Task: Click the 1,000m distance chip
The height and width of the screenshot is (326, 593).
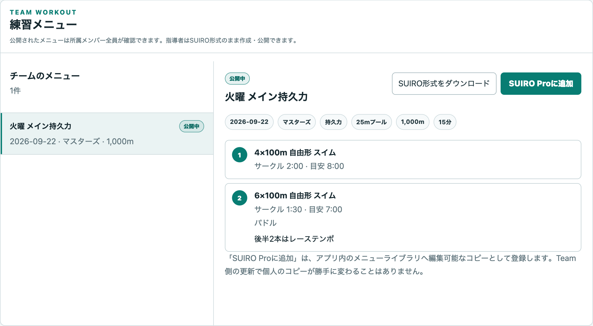Action: tap(413, 122)
